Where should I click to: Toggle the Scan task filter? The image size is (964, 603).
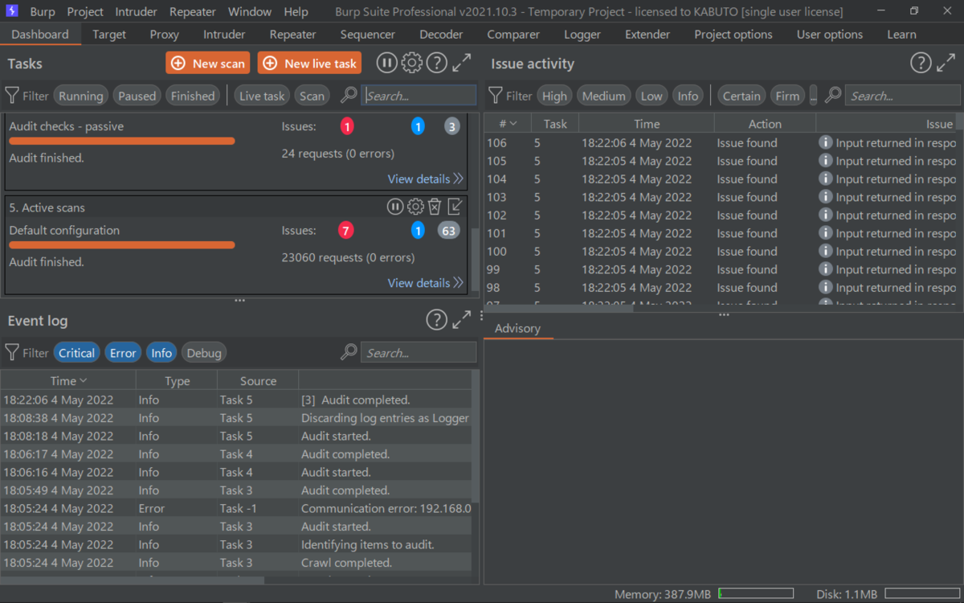click(312, 96)
